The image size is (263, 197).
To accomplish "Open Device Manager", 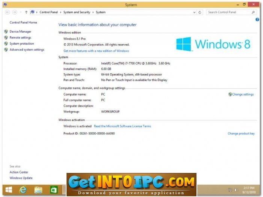I will 20,32.
